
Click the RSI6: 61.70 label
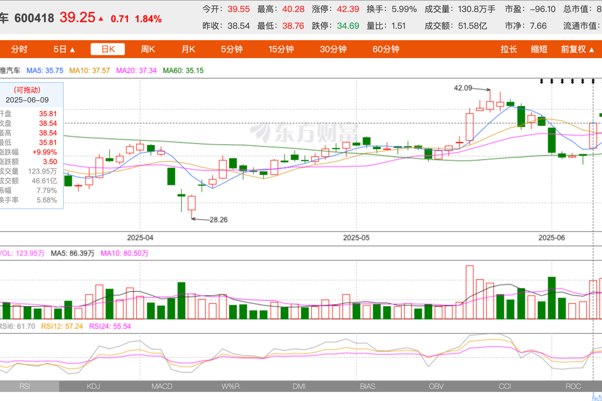(x=18, y=326)
